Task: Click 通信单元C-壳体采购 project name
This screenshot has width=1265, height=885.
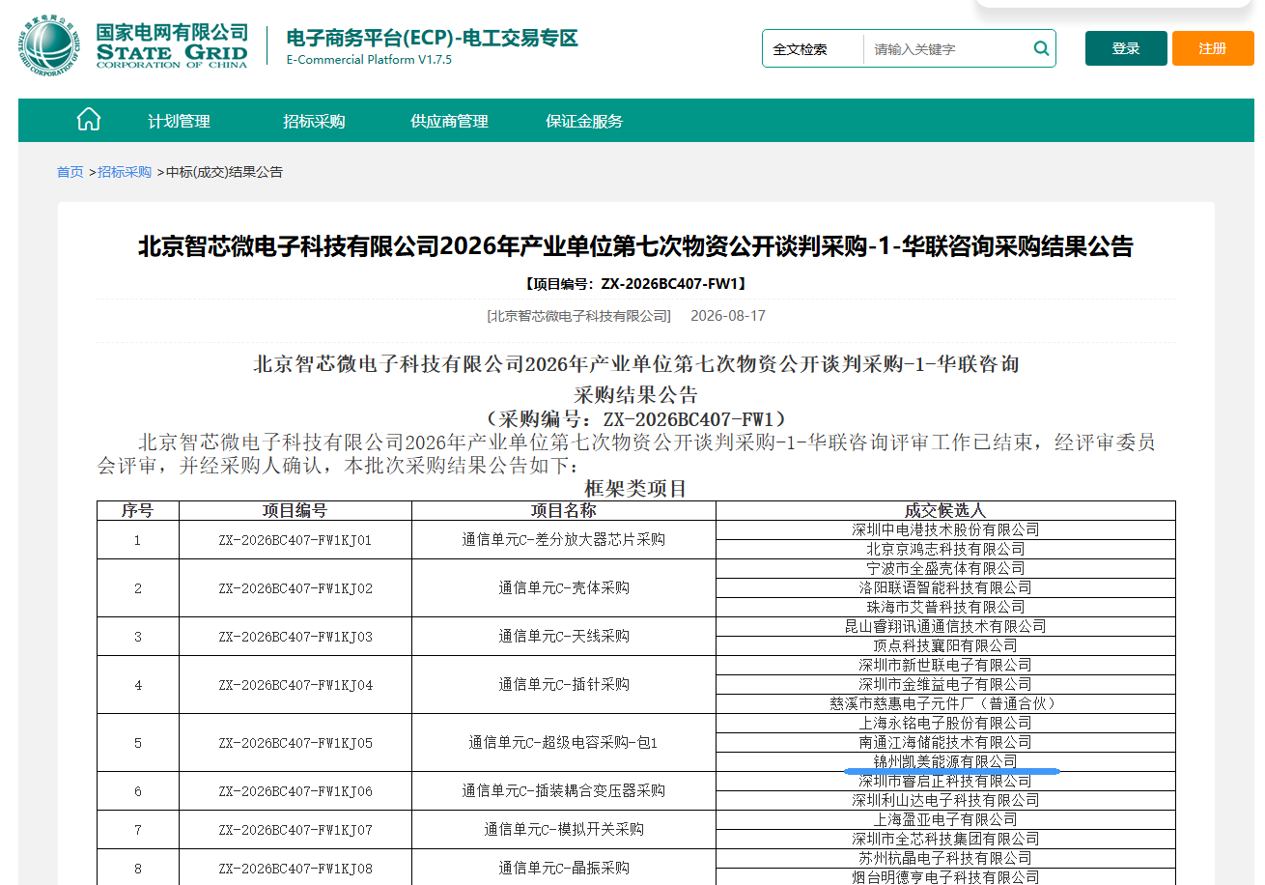Action: click(564, 587)
